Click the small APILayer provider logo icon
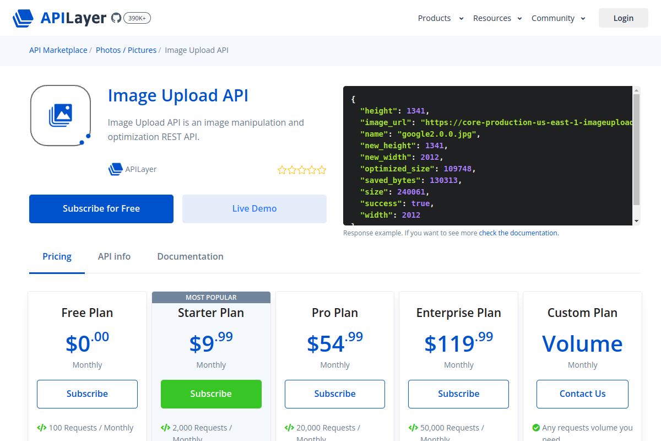The image size is (661, 441). tap(115, 169)
